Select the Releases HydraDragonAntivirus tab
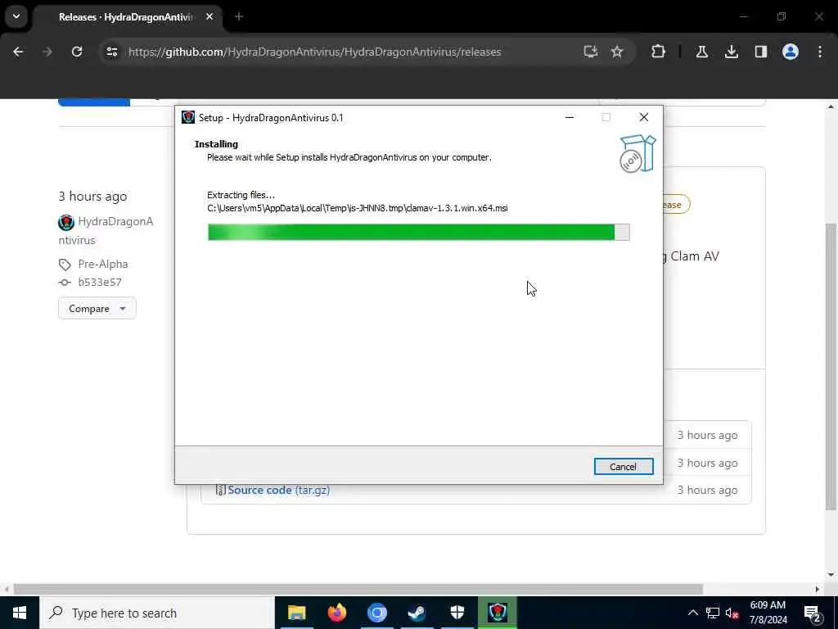 click(x=126, y=17)
